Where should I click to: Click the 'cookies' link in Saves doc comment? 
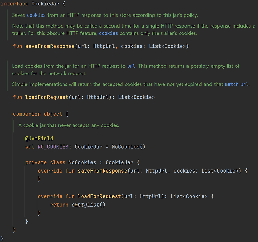click(x=36, y=15)
